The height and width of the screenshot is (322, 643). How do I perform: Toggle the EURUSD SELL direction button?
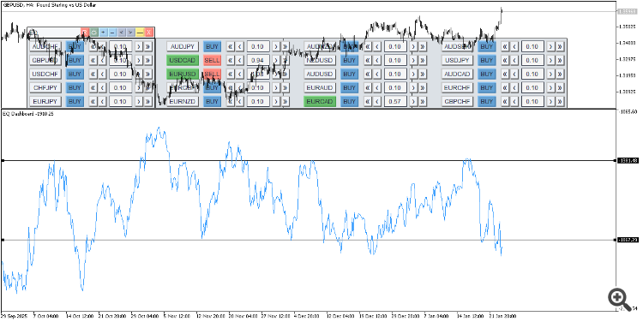[212, 75]
